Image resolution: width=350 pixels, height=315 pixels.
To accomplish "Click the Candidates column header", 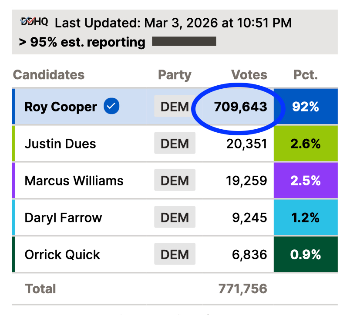I will (49, 75).
